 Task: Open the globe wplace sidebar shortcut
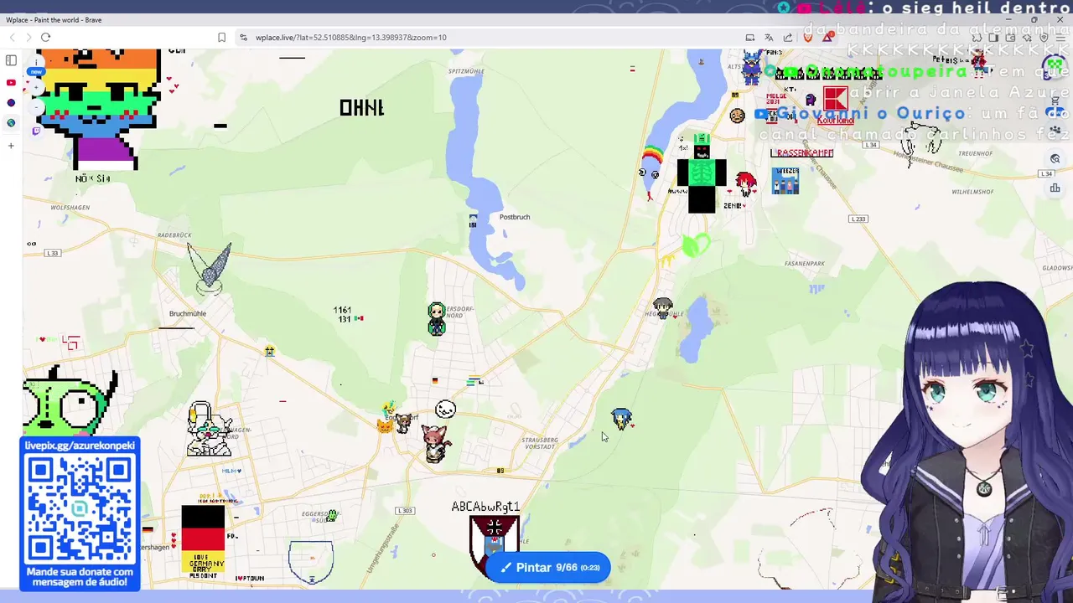pyautogui.click(x=11, y=123)
